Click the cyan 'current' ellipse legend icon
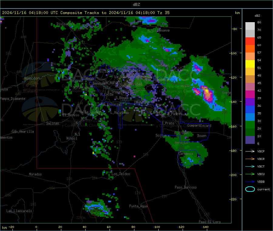Viewport: 273px width, 231px height. point(250,189)
